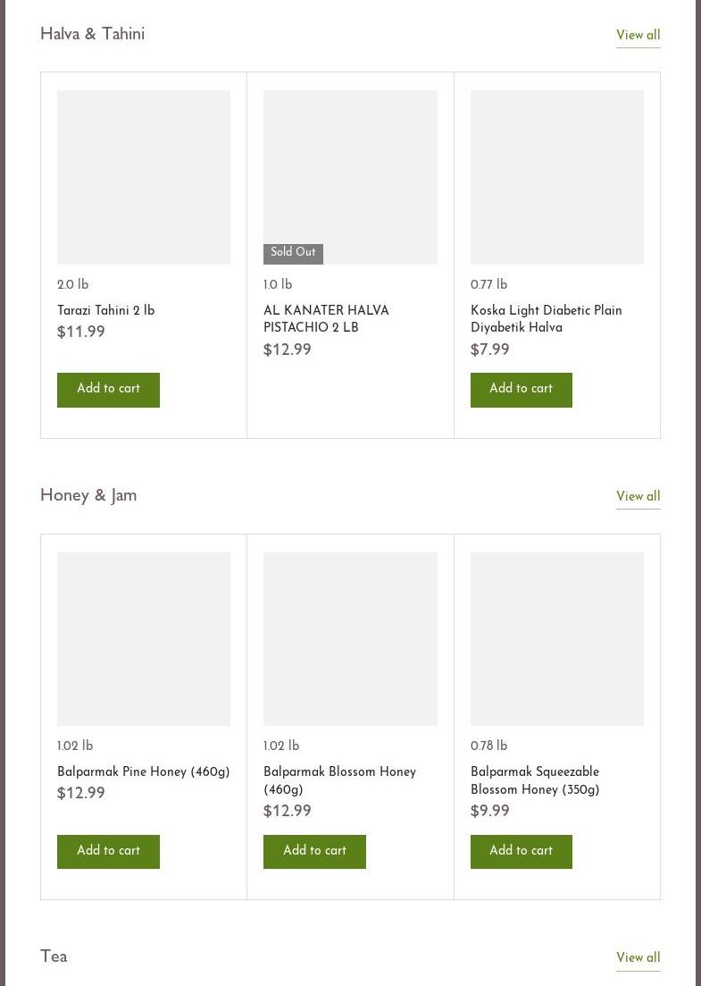Open Balparmak Pine Honey product image

point(144,638)
